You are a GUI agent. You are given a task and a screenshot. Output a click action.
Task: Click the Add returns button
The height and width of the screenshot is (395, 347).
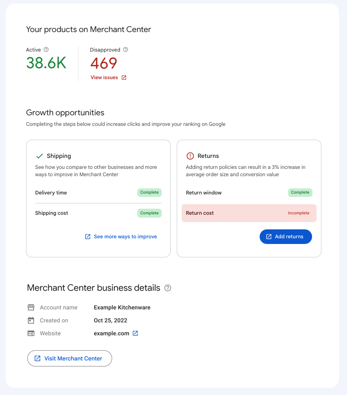[286, 236]
